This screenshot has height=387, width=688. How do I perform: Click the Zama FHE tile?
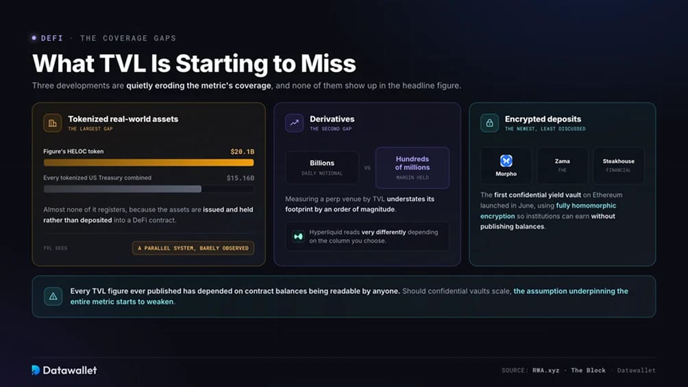click(562, 166)
